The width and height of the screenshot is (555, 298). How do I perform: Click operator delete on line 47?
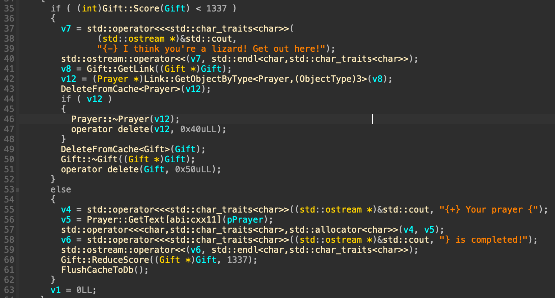(x=110, y=129)
